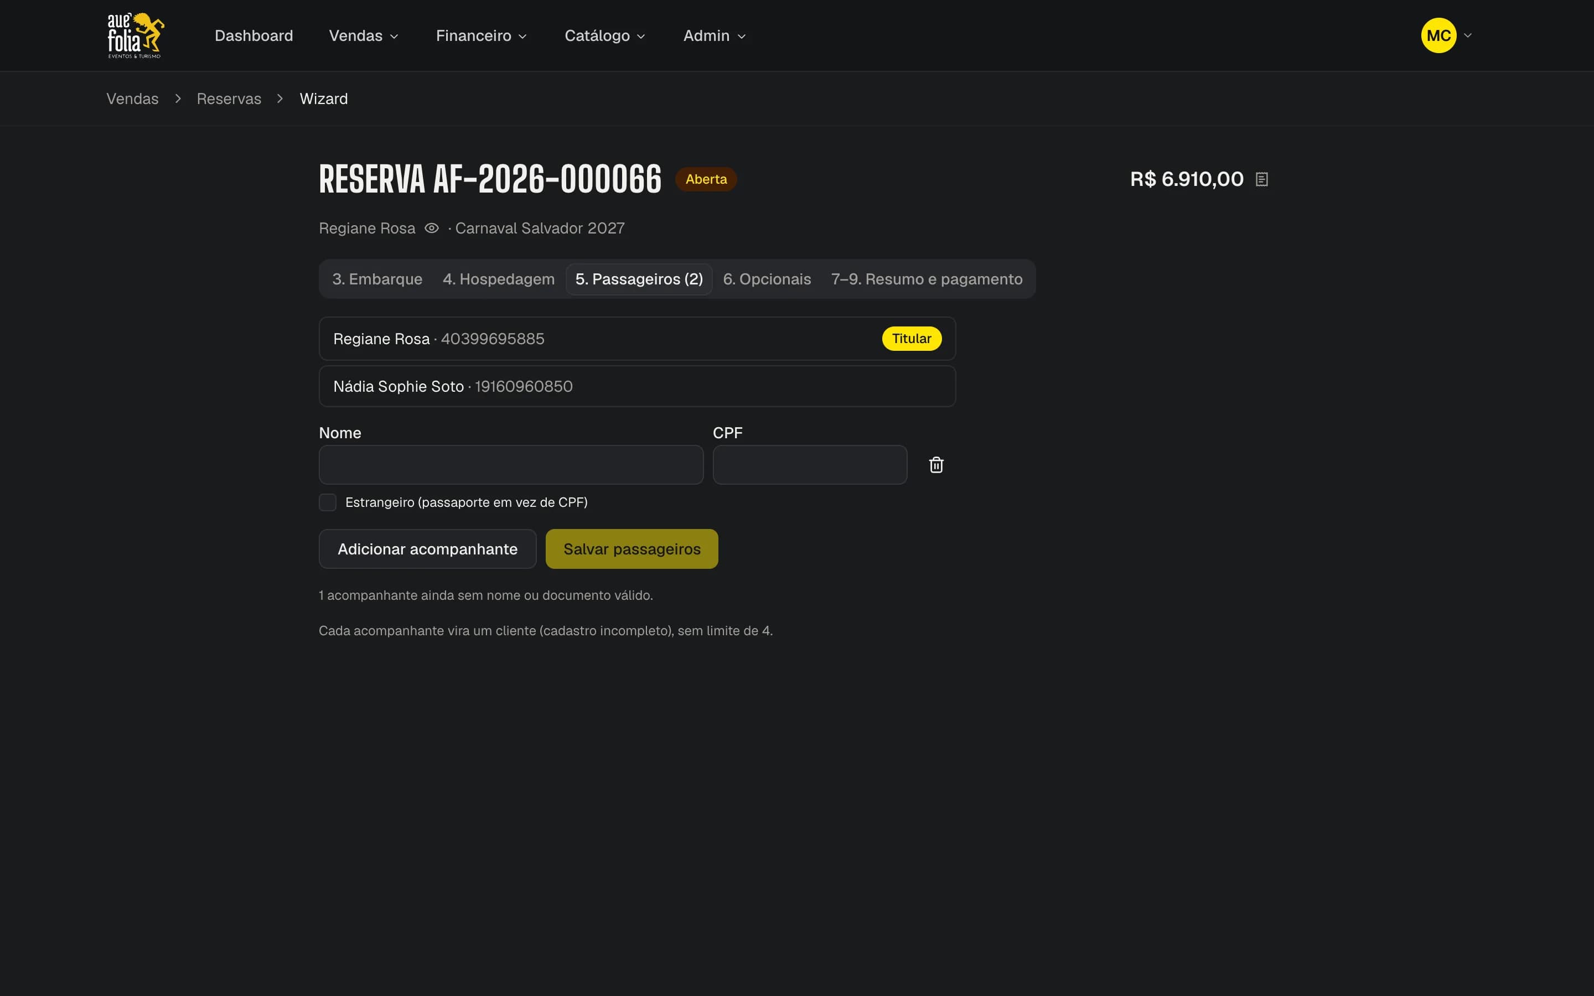Click the Cada acompanhante vira um cliente note
The height and width of the screenshot is (996, 1594).
(x=545, y=631)
